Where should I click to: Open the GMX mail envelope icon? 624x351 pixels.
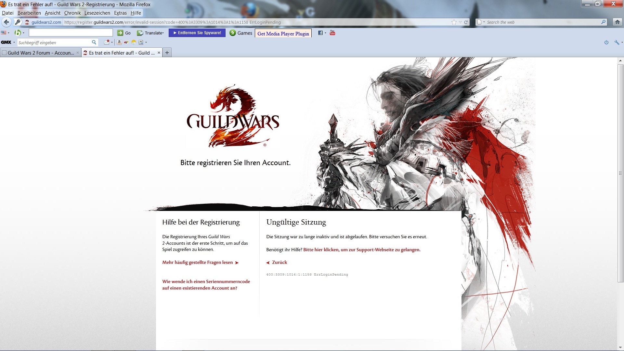click(107, 42)
